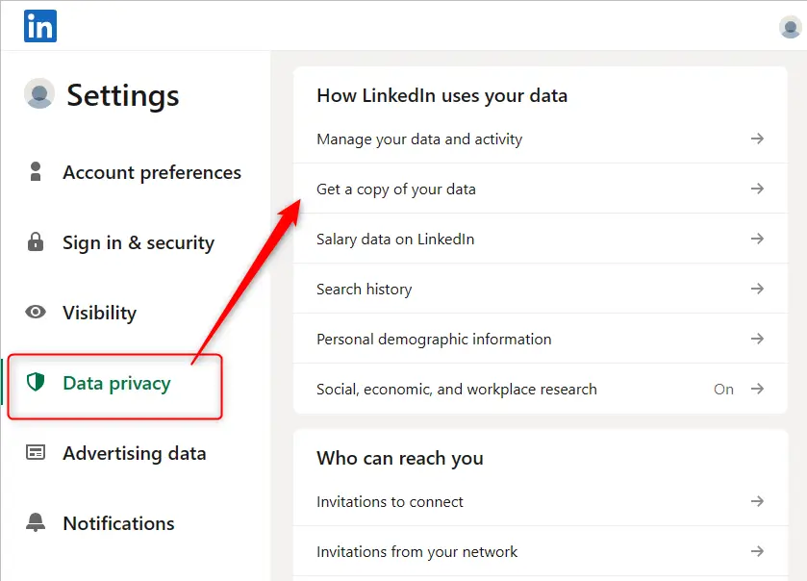Screen dimensions: 807x581
Task: Select the Data privacy section in sidebar
Action: 114,383
